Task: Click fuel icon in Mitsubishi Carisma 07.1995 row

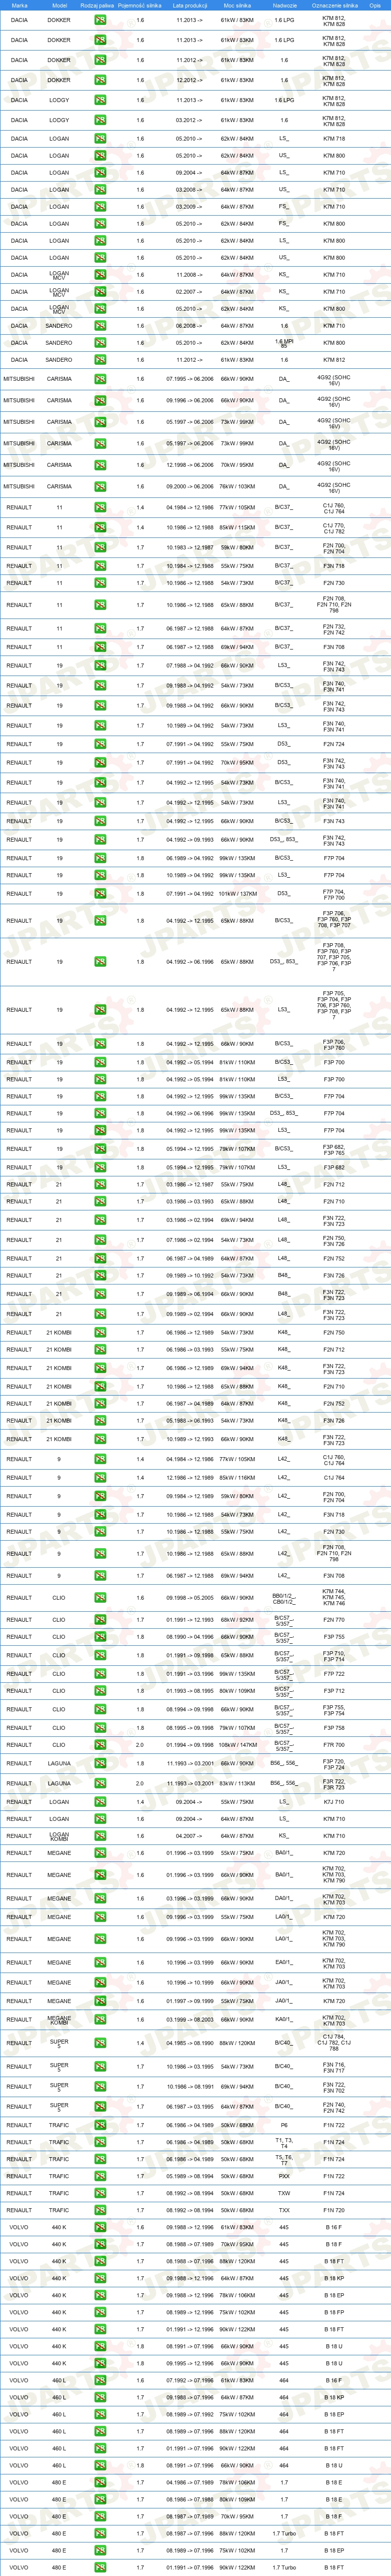Action: (x=100, y=379)
